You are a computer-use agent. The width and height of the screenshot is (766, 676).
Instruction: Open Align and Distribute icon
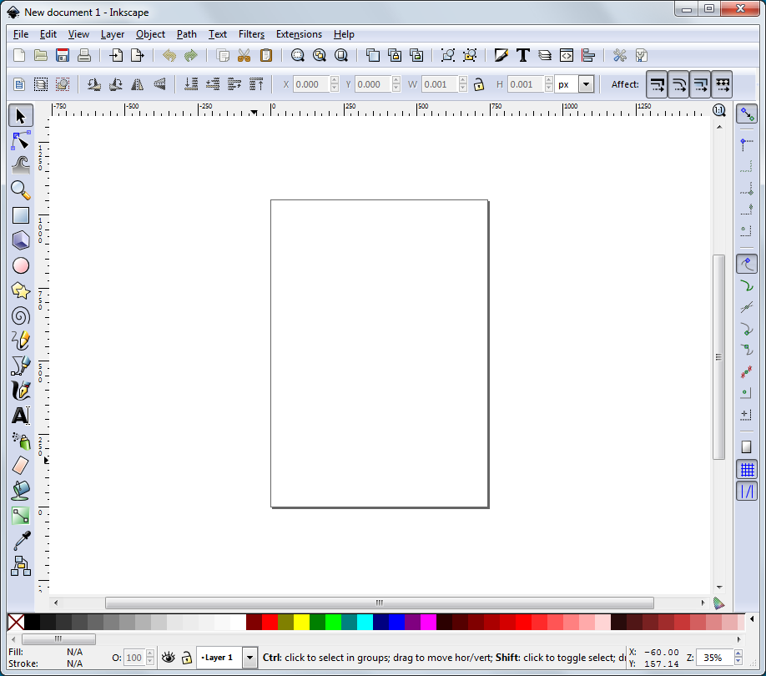pos(588,55)
